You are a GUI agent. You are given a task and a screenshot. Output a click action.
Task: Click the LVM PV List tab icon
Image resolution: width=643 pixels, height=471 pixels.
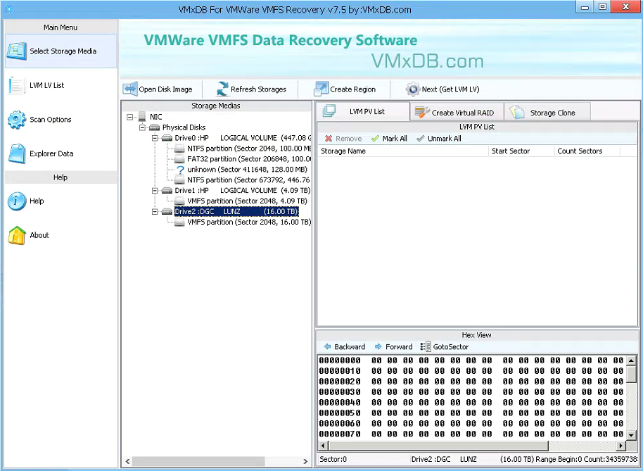[x=329, y=111]
